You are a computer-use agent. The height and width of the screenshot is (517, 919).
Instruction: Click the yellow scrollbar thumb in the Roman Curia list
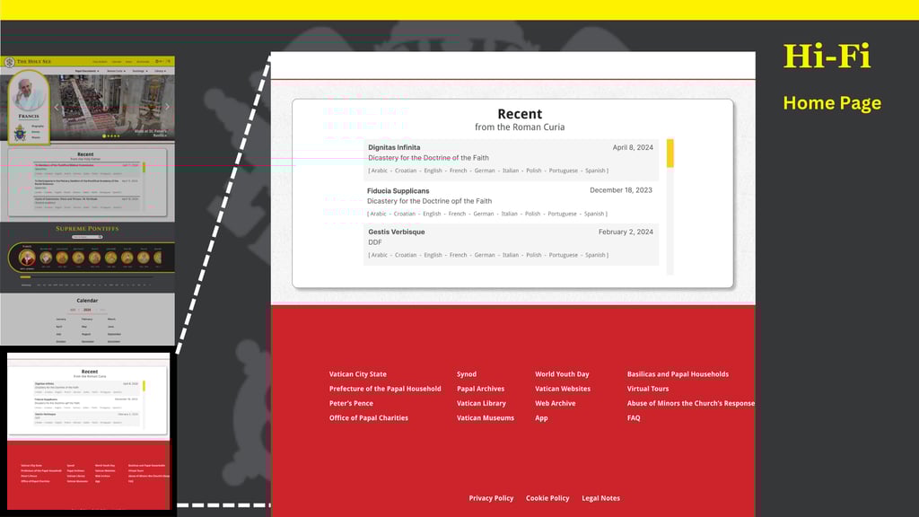[x=670, y=153]
